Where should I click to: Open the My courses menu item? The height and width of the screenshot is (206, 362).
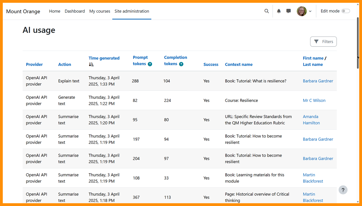pyautogui.click(x=100, y=11)
